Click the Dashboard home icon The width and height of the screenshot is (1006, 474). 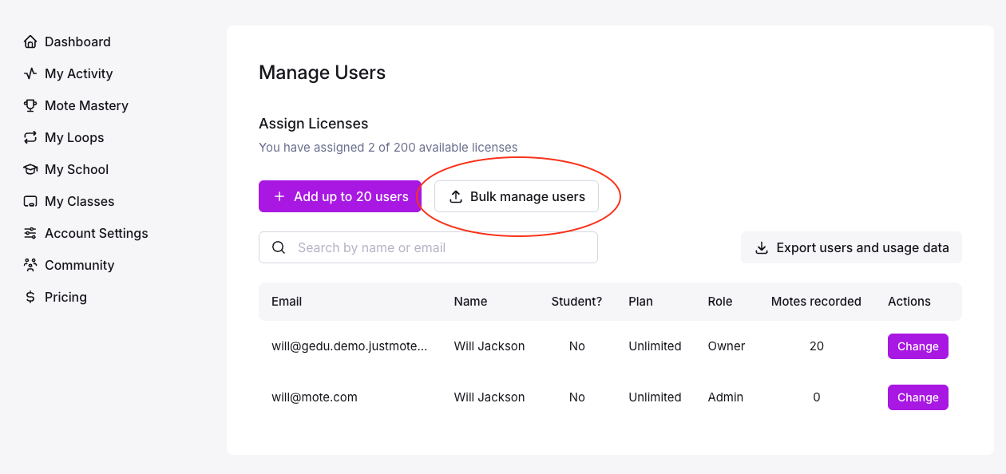(x=30, y=41)
